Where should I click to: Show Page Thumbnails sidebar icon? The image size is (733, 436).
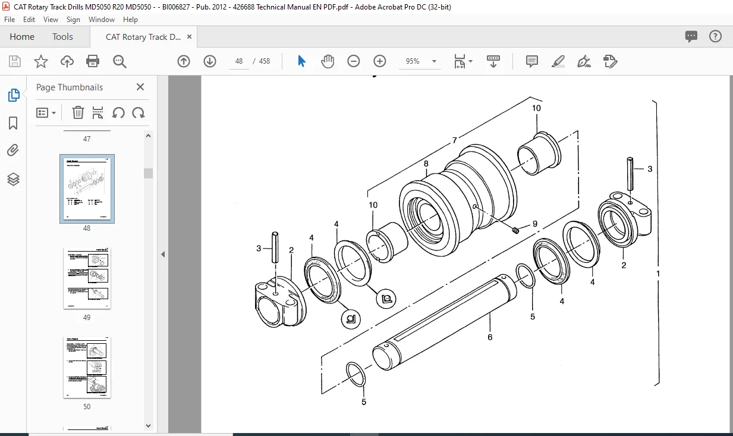click(x=13, y=95)
